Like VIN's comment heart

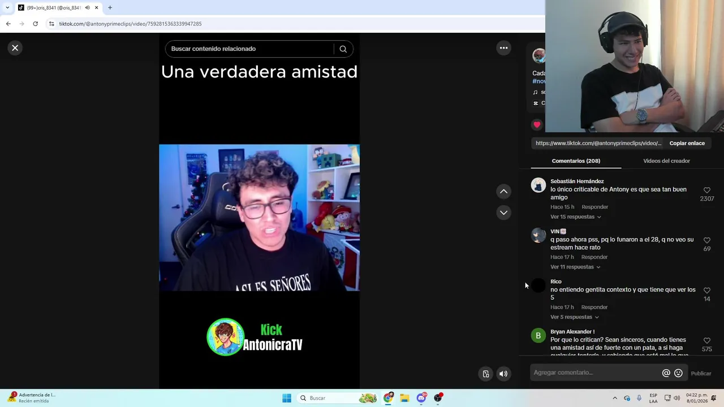point(706,241)
